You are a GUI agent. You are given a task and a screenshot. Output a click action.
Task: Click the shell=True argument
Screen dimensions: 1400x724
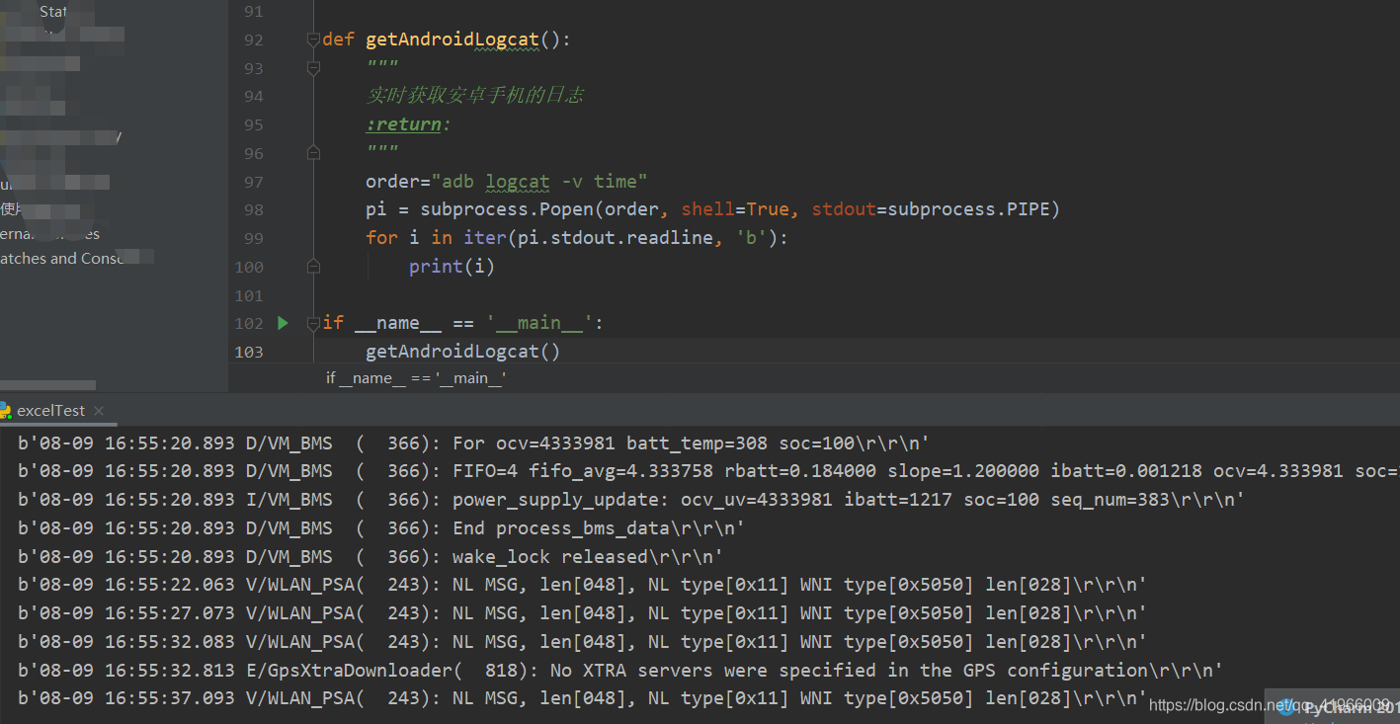coord(735,209)
